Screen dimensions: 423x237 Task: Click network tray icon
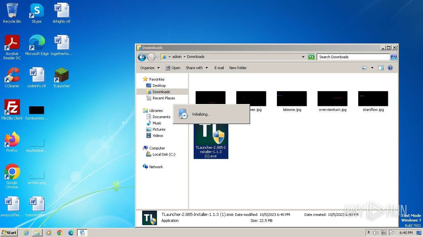383,233
